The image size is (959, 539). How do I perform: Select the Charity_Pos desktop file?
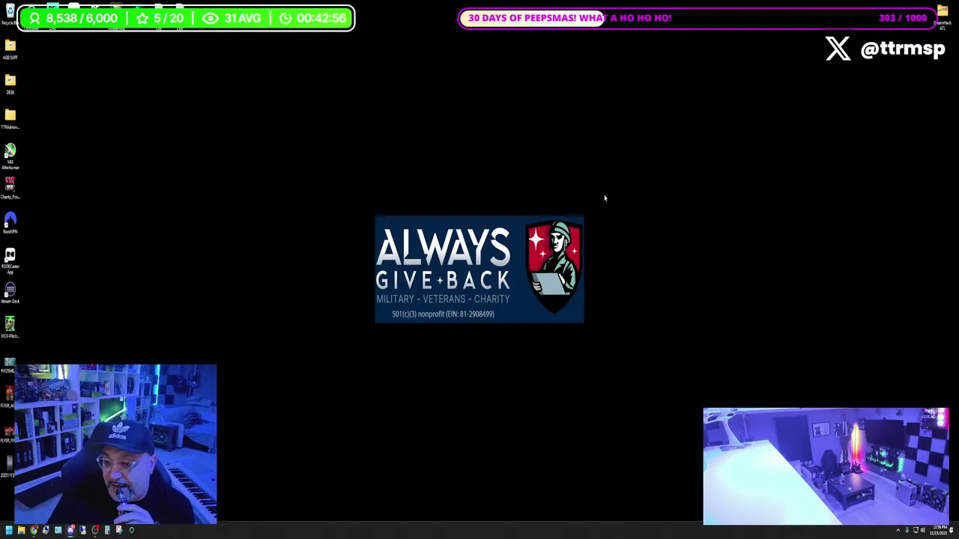[x=10, y=188]
